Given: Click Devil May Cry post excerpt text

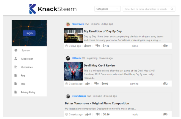Looking at the screenshot, I should pos(119,74).
